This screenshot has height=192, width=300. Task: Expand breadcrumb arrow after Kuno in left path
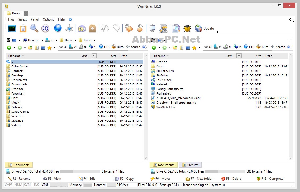(95, 40)
